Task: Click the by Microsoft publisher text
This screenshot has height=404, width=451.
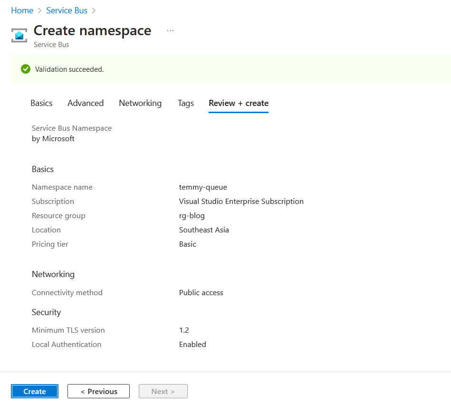Action: click(53, 138)
